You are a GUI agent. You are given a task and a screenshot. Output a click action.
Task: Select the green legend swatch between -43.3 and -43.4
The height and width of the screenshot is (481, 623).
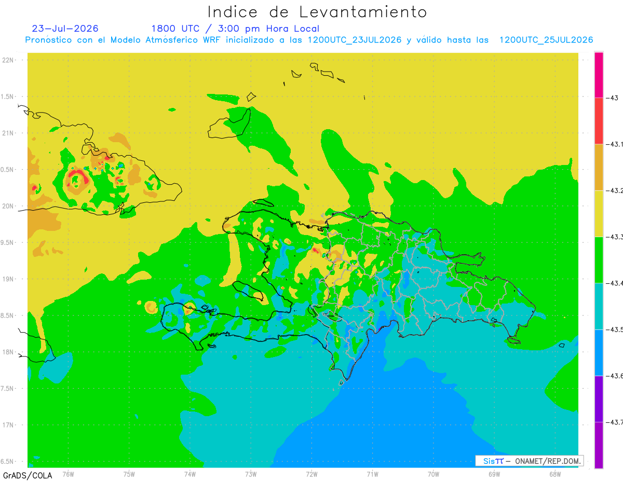point(599,259)
